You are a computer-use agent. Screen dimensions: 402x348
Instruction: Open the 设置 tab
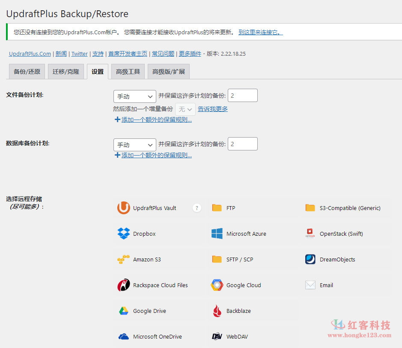(98, 72)
